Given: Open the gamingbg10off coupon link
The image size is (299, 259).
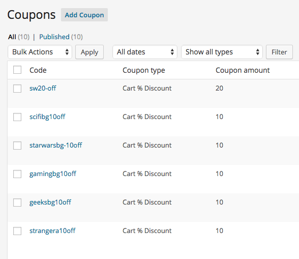Looking at the screenshot, I should pyautogui.click(x=53, y=174).
